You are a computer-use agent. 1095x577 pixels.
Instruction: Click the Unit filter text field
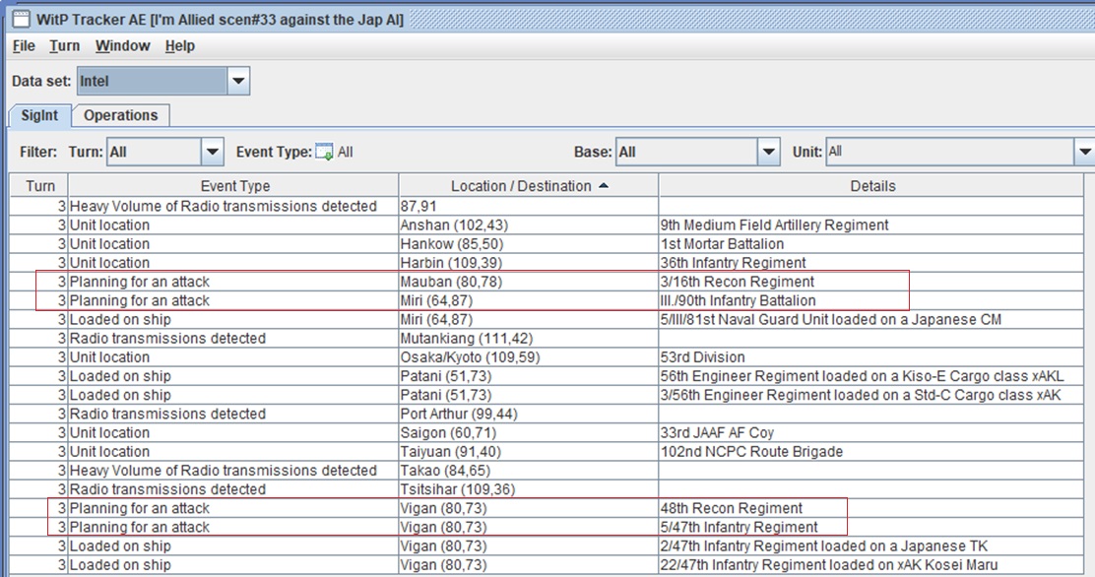tap(949, 152)
